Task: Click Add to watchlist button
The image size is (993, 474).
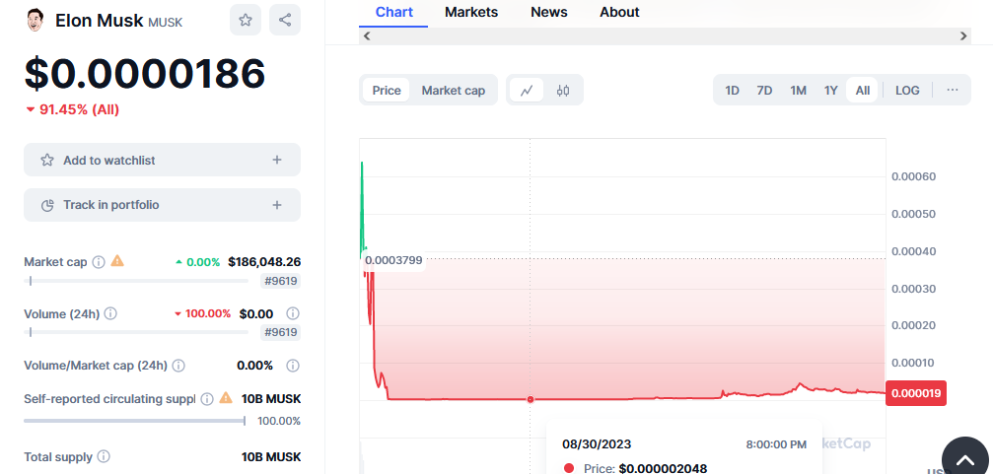Action: tap(162, 160)
